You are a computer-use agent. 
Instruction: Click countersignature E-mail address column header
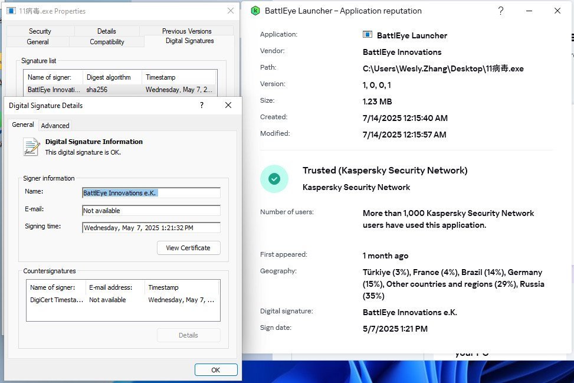click(x=115, y=287)
